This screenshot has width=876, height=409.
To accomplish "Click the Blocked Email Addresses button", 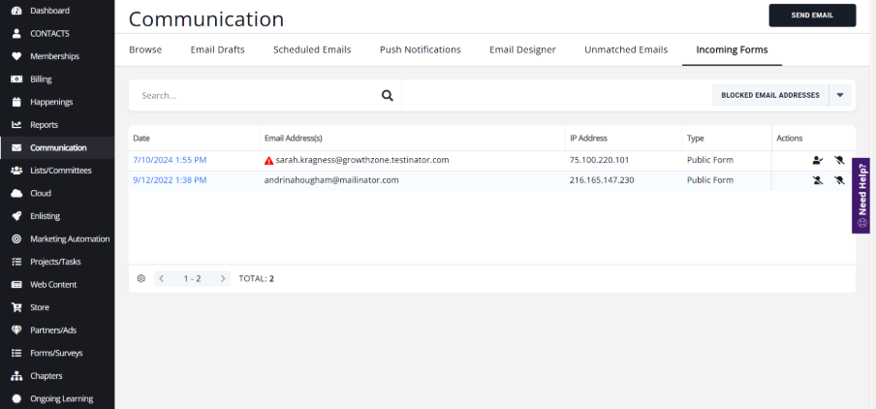I will pos(771,95).
